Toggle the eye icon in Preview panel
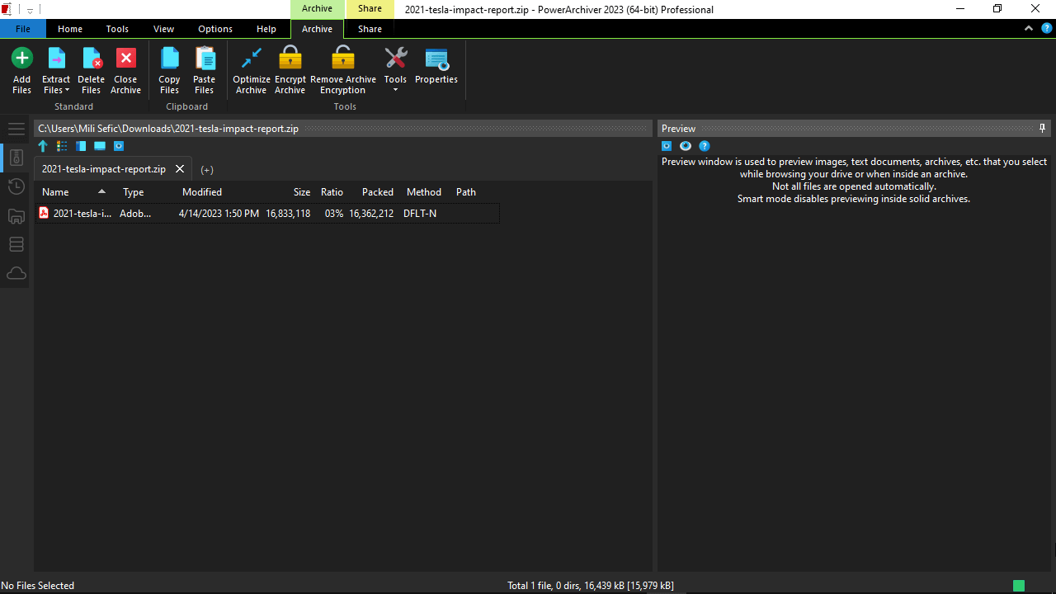The width and height of the screenshot is (1056, 594). coord(686,146)
